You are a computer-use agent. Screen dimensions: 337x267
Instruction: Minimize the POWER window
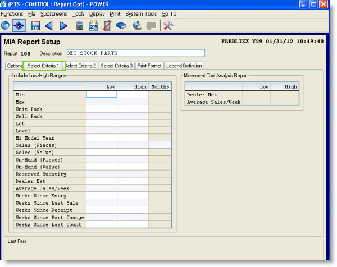click(303, 4)
